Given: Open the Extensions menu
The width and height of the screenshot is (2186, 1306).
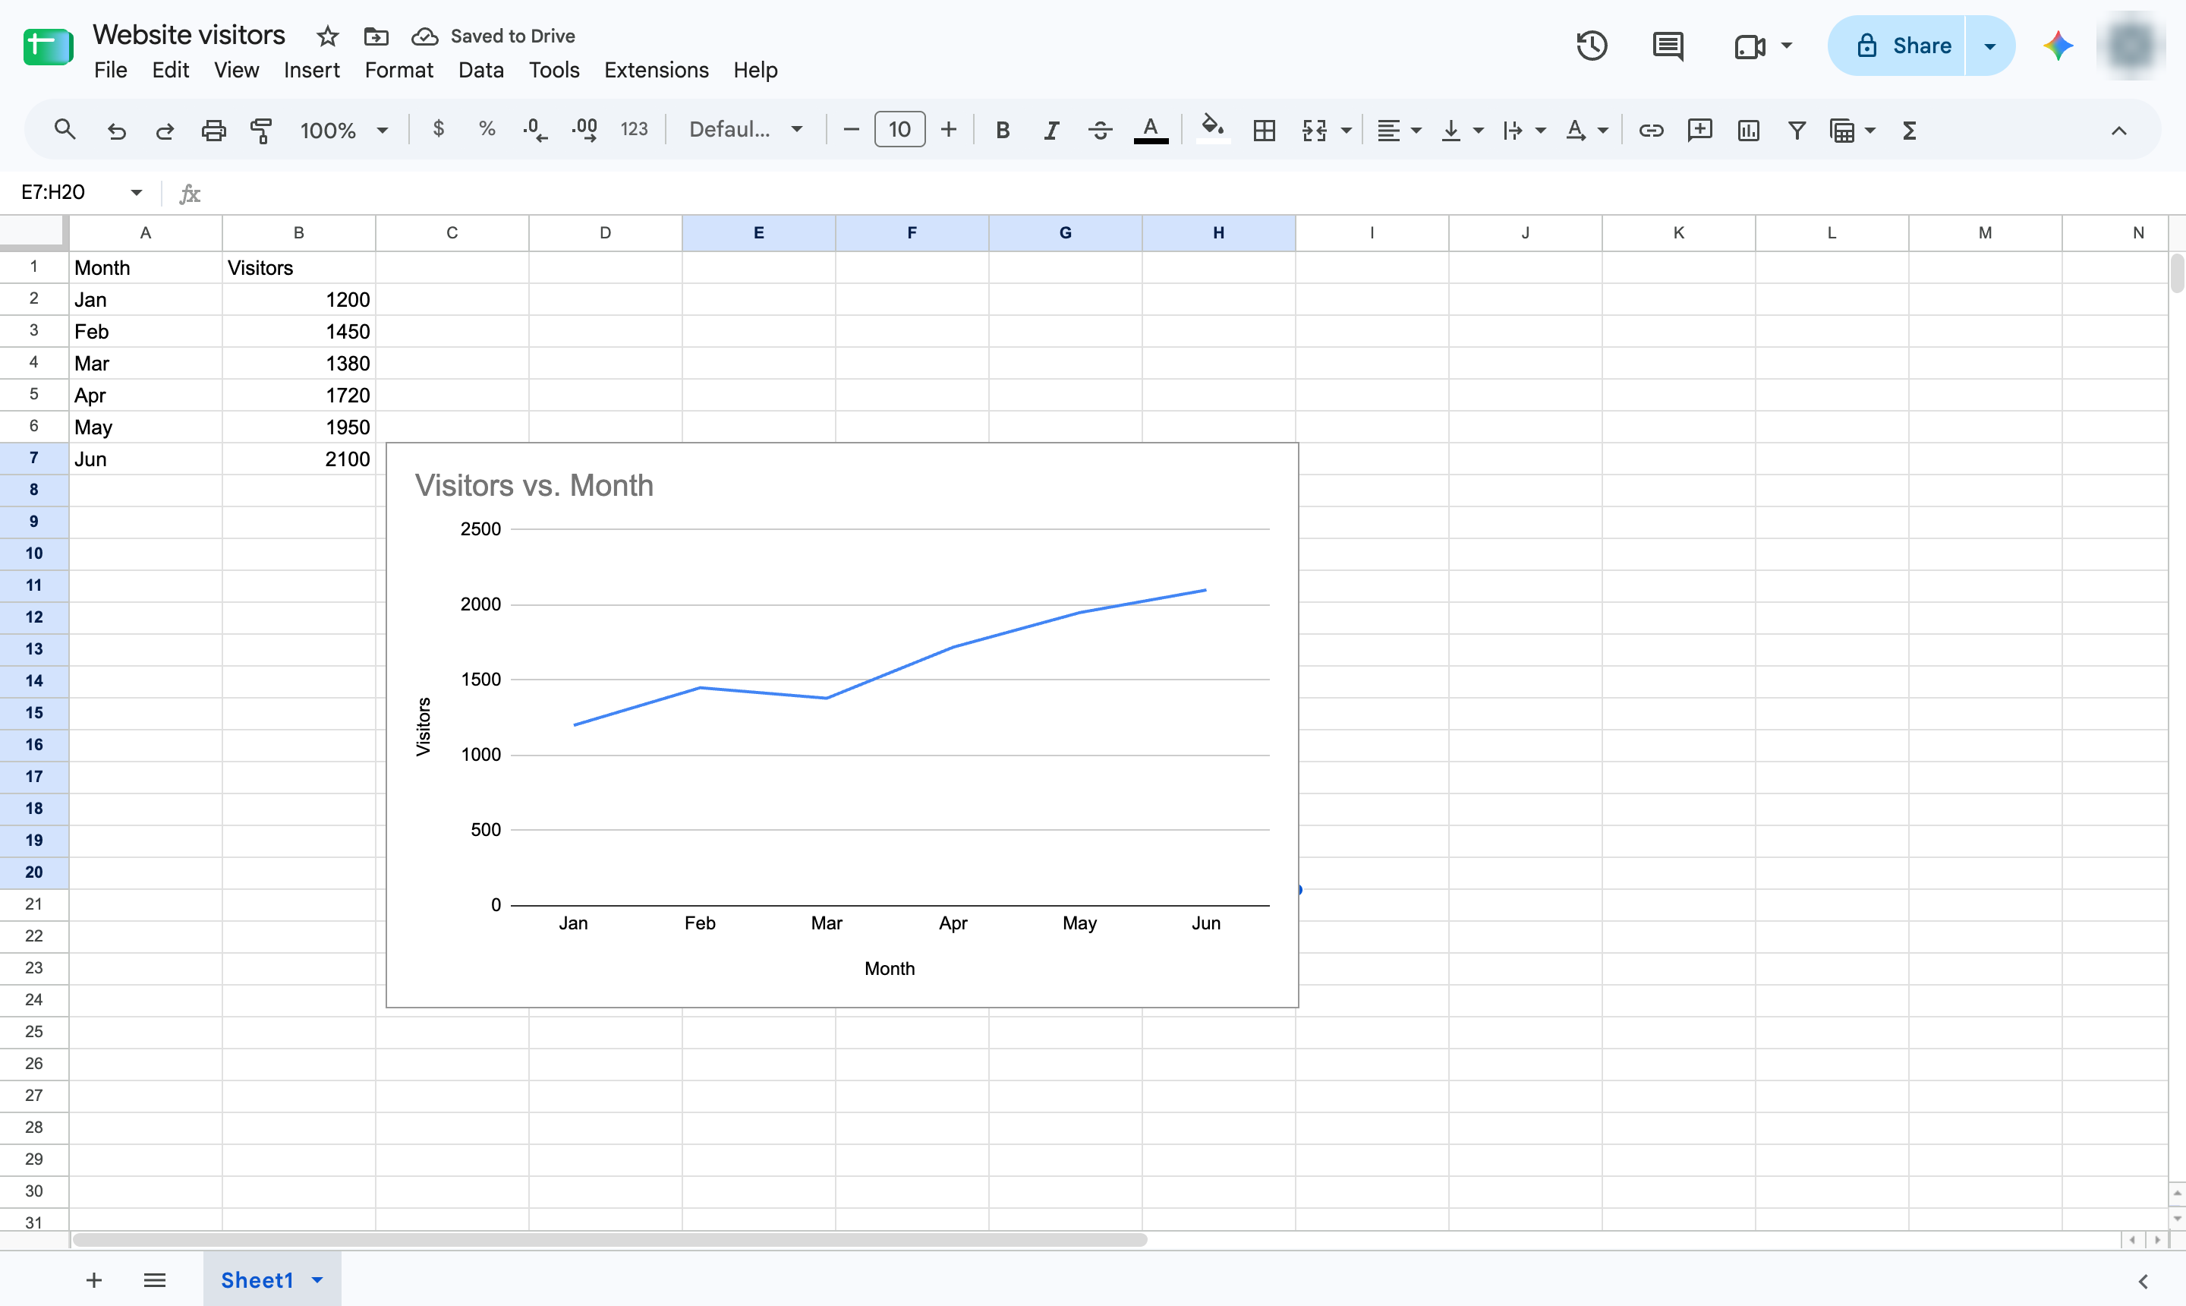Looking at the screenshot, I should 657,70.
